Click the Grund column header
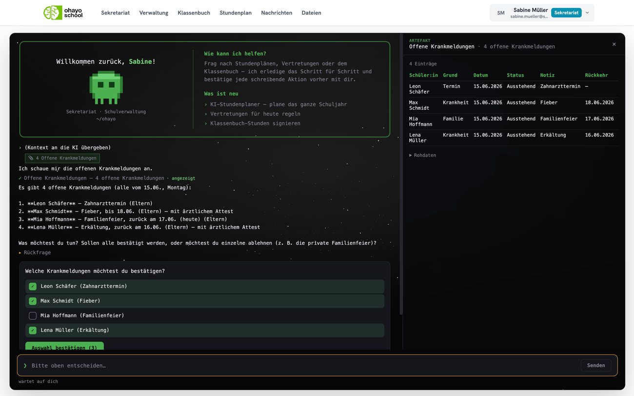Viewport: 634px width, 396px height. (x=450, y=75)
